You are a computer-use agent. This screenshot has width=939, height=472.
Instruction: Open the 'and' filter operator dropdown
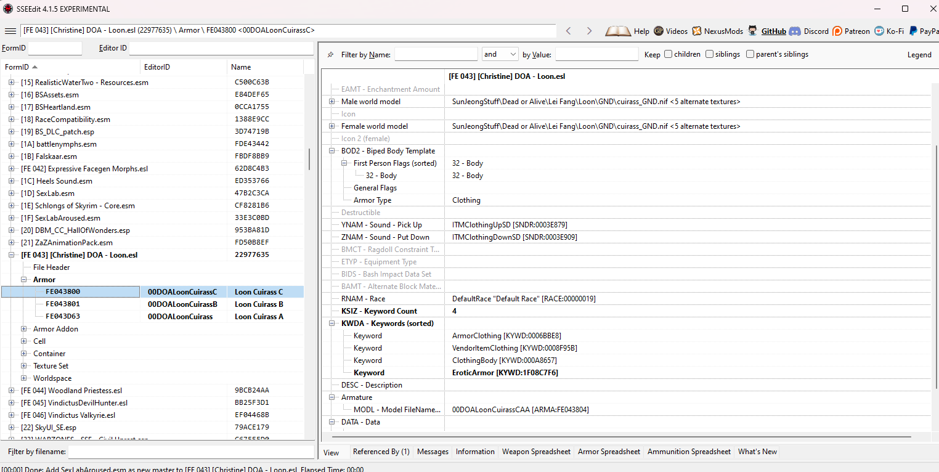(500, 54)
